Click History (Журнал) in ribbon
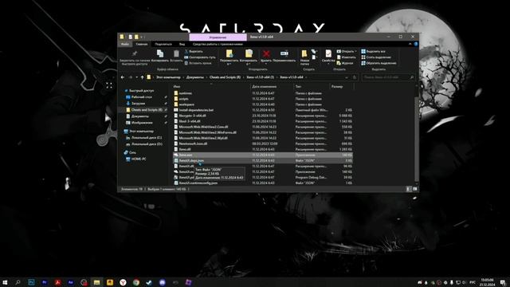 click(345, 63)
